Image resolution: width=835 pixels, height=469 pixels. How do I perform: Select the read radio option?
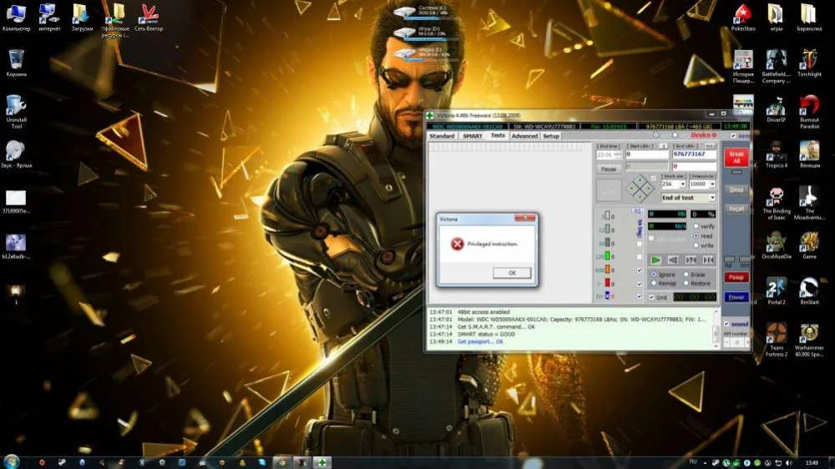(x=696, y=236)
